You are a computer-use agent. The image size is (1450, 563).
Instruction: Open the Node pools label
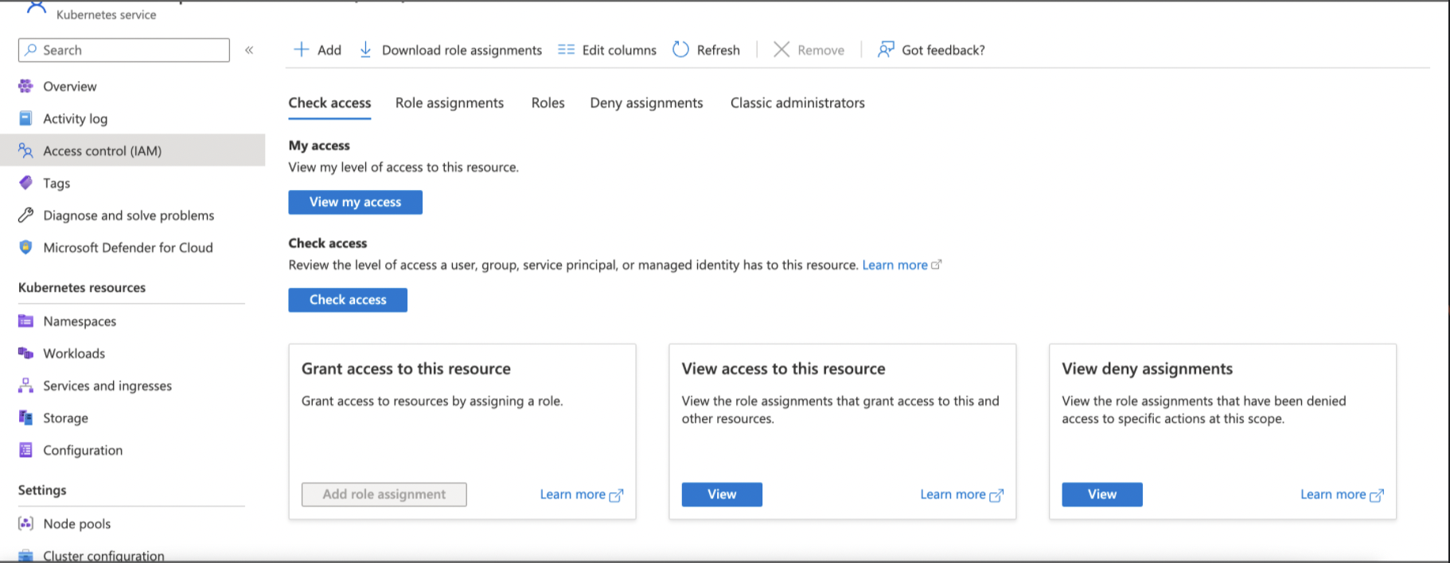click(77, 524)
